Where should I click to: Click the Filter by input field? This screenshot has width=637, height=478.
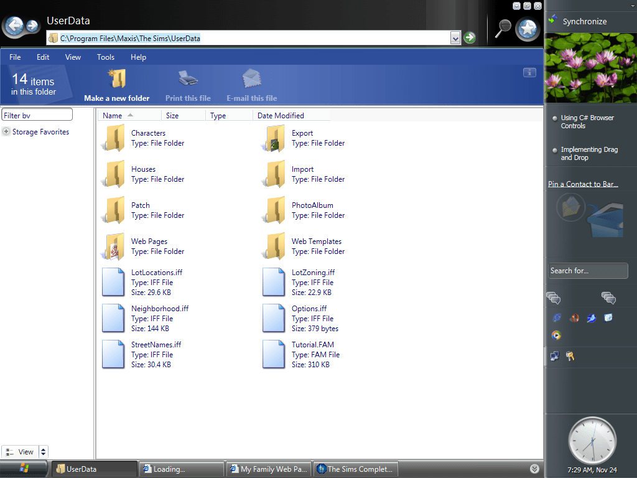37,115
